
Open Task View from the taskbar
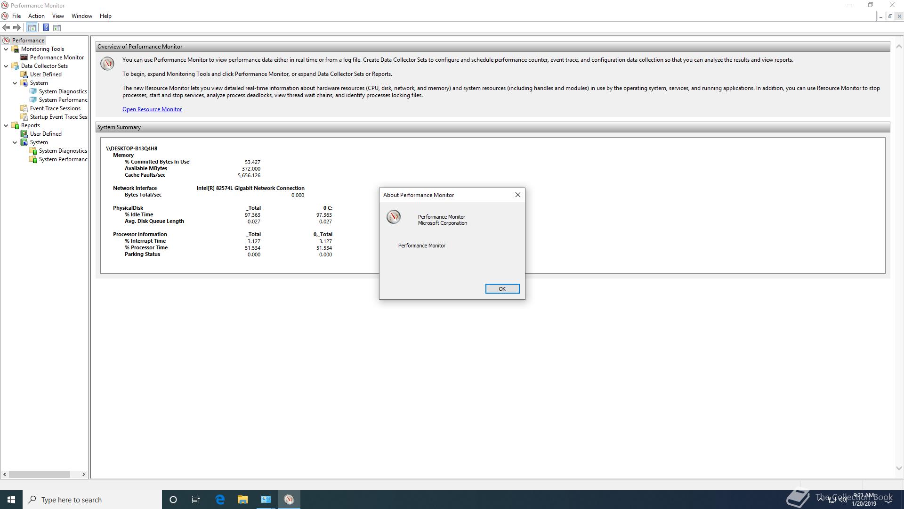(196, 500)
